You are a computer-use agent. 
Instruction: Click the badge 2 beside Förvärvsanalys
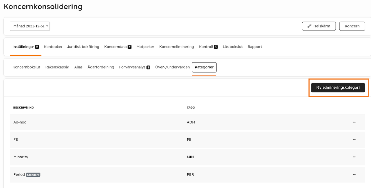pyautogui.click(x=148, y=67)
